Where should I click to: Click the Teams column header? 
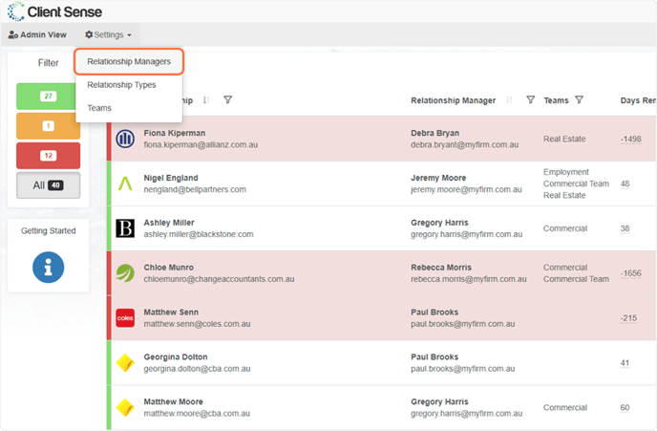[556, 100]
